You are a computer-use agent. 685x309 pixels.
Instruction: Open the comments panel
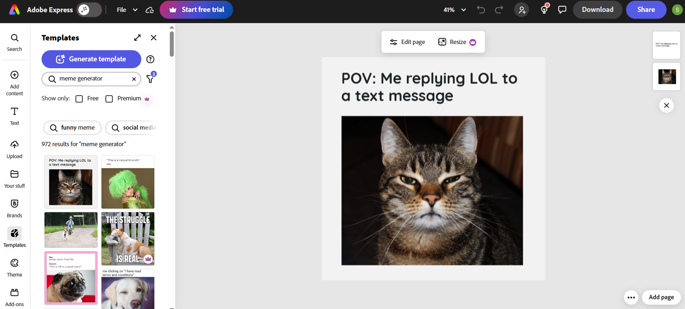562,10
